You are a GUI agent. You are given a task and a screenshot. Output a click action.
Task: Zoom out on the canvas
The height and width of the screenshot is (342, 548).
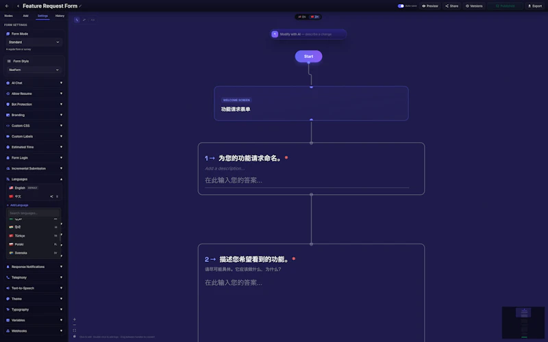point(74,325)
